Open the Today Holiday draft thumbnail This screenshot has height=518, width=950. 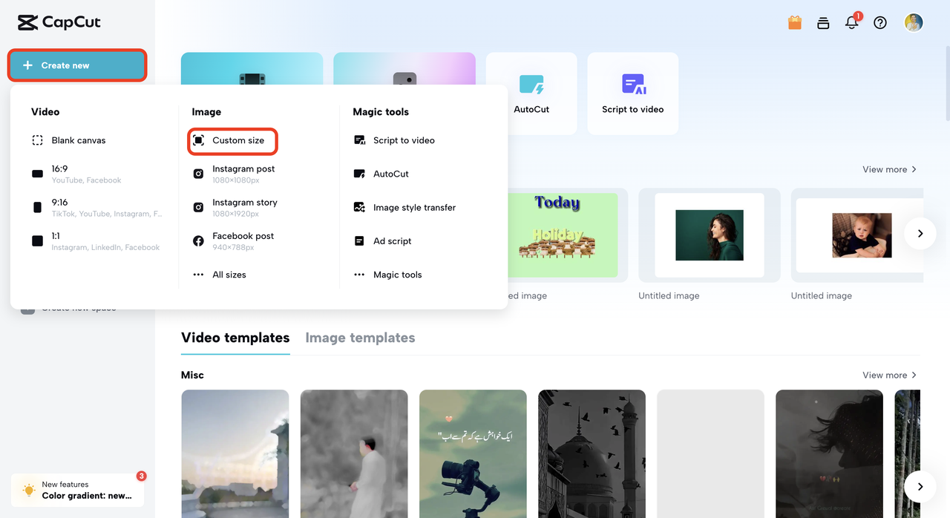pos(569,235)
